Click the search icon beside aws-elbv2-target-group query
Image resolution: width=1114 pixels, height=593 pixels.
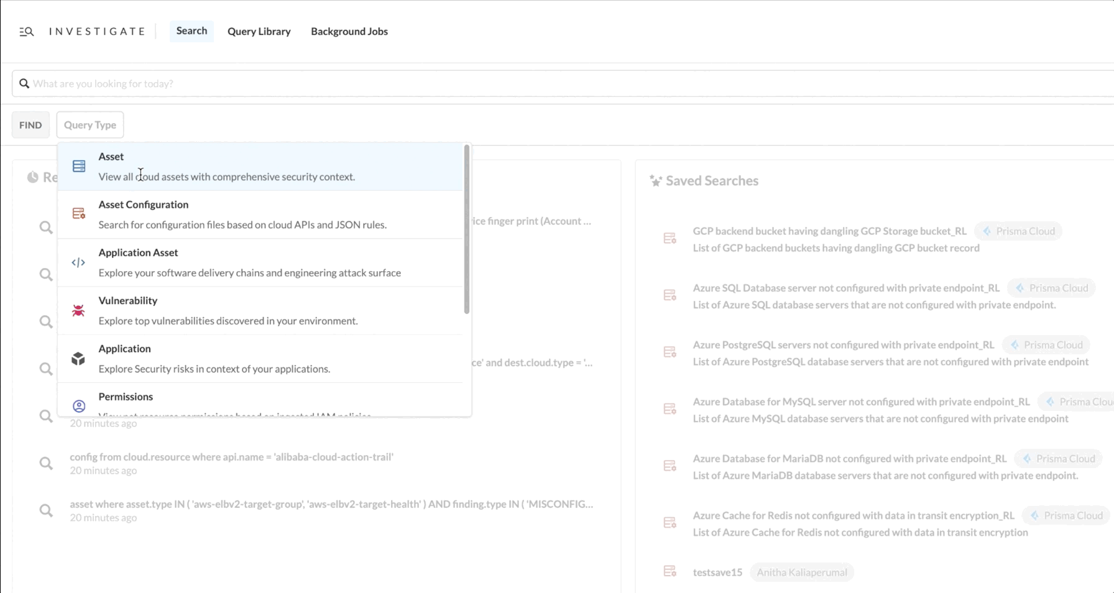46,510
